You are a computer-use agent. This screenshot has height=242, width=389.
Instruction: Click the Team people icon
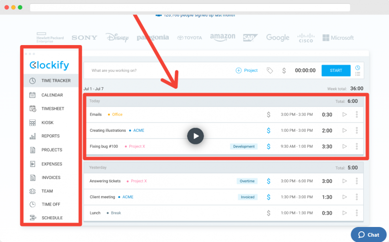coord(33,191)
